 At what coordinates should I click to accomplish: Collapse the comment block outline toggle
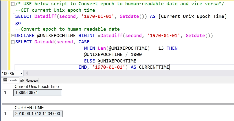13,4
